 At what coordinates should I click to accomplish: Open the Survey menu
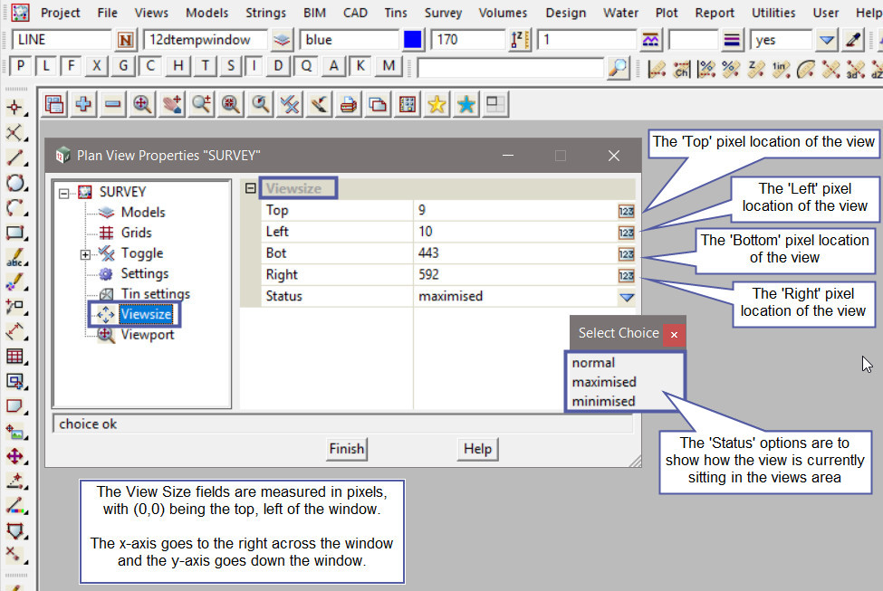pyautogui.click(x=443, y=13)
